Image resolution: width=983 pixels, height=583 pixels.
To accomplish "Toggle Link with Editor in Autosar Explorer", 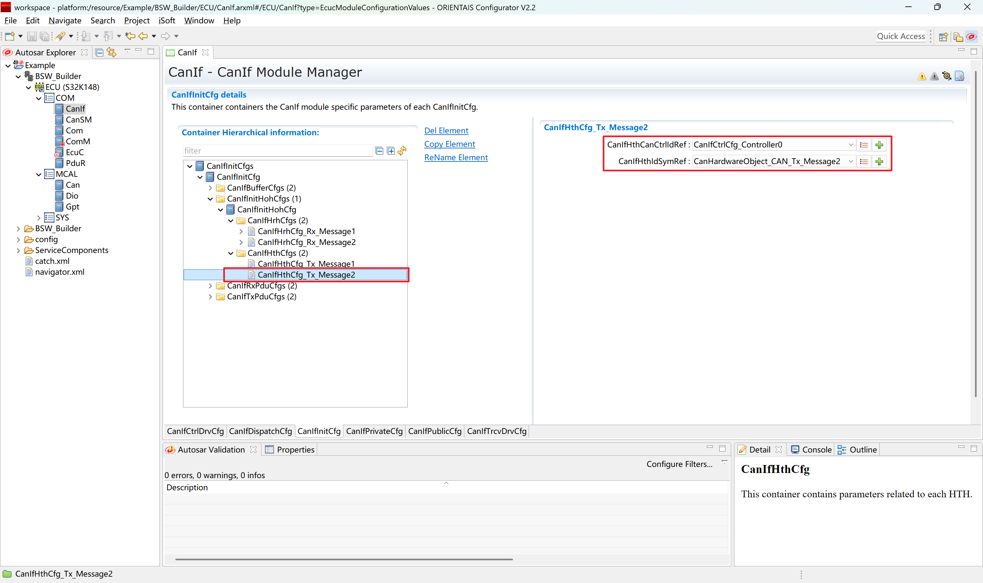I will [112, 52].
